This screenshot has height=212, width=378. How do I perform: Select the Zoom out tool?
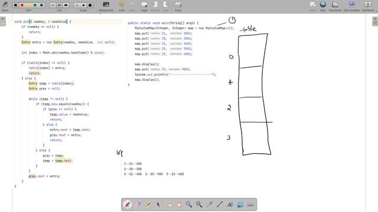(x=199, y=204)
